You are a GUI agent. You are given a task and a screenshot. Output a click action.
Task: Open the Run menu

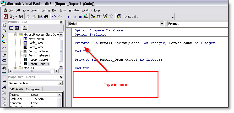(55, 10)
